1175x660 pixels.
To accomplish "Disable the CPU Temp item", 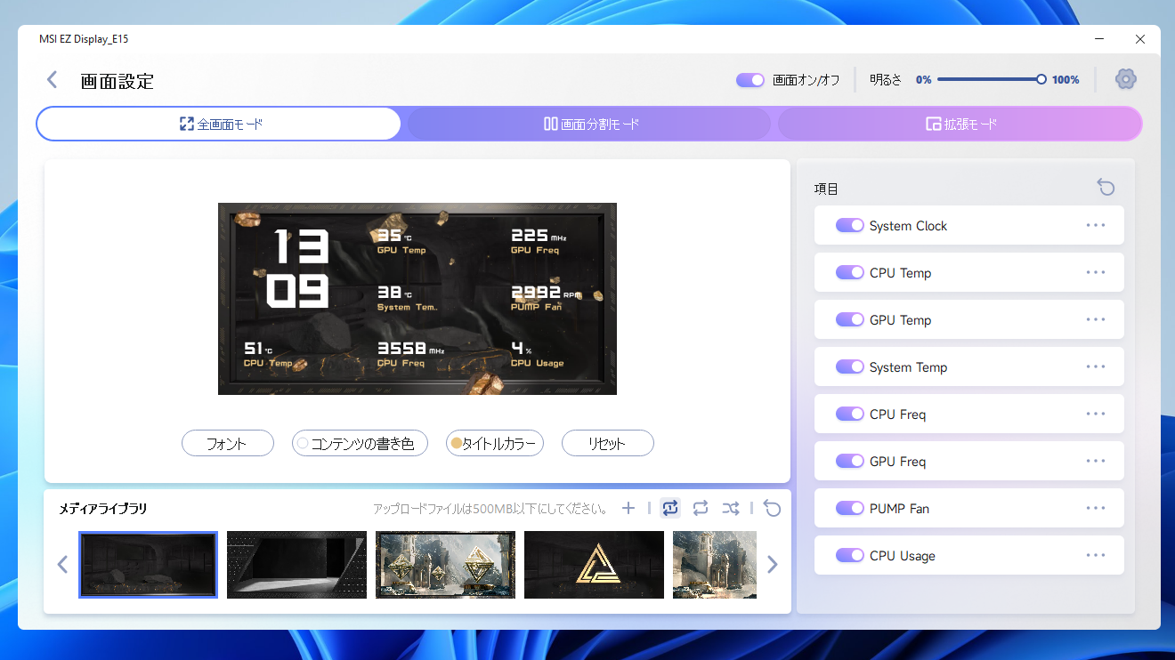I will [850, 272].
